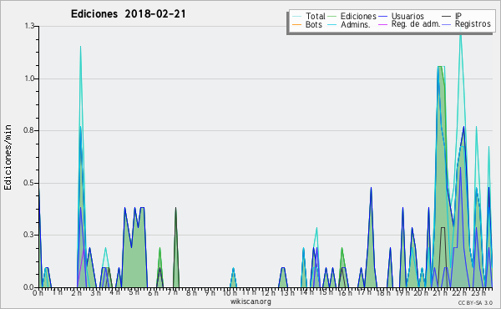Open the wikiscan.org source label
Image resolution: width=501 pixels, height=309 pixels.
tap(250, 301)
